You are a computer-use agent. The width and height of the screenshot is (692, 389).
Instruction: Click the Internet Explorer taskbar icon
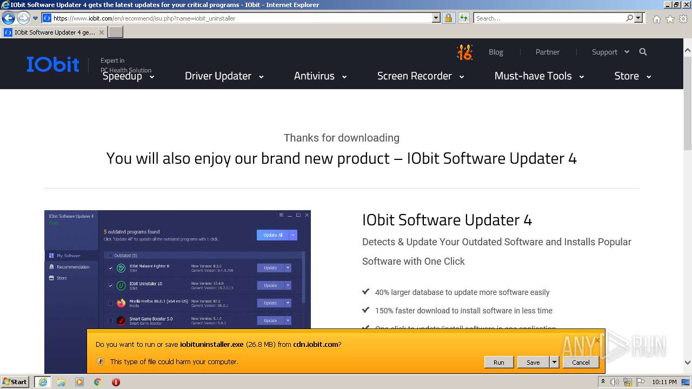coord(43,382)
